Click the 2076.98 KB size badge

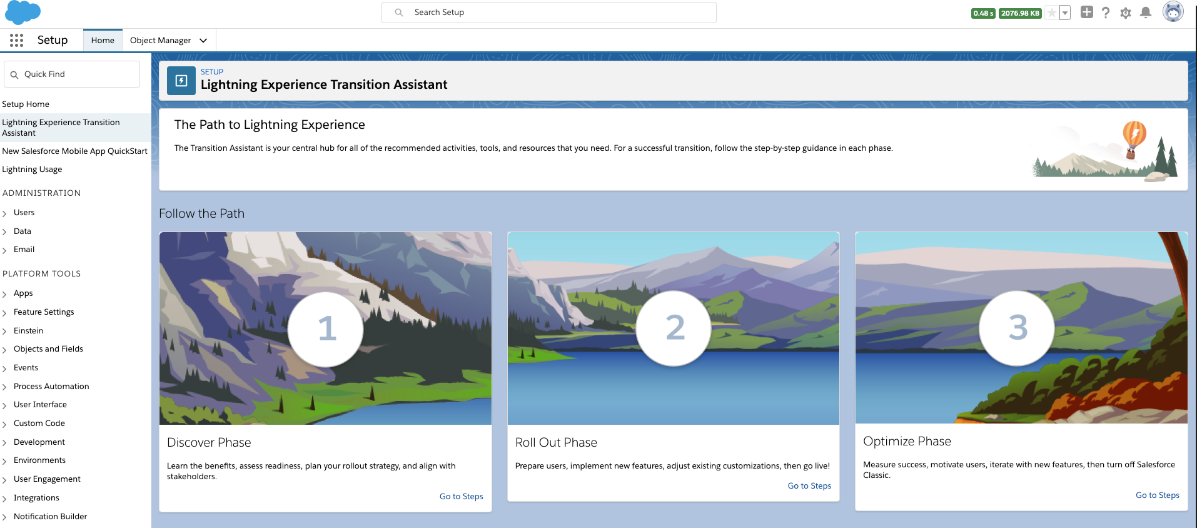tap(1020, 13)
